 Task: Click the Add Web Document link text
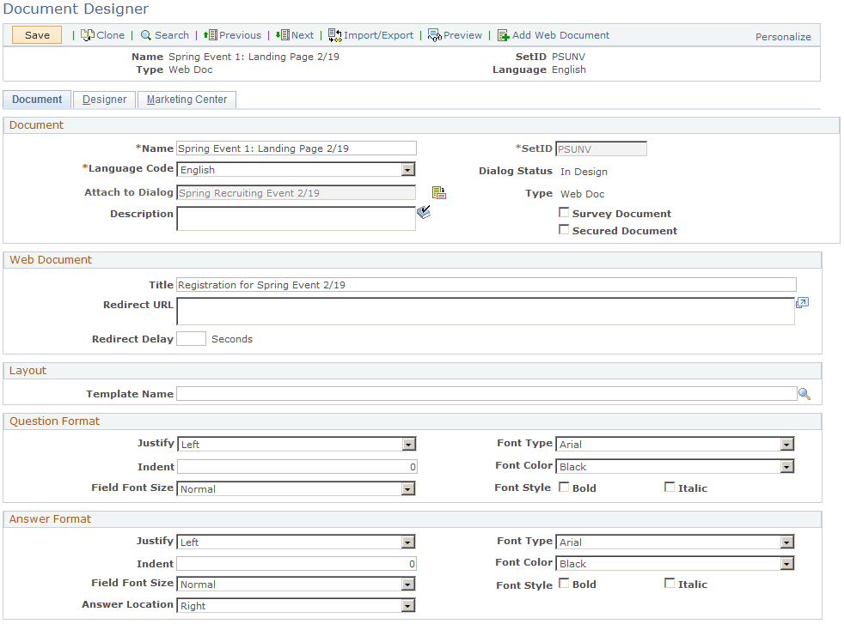(560, 35)
